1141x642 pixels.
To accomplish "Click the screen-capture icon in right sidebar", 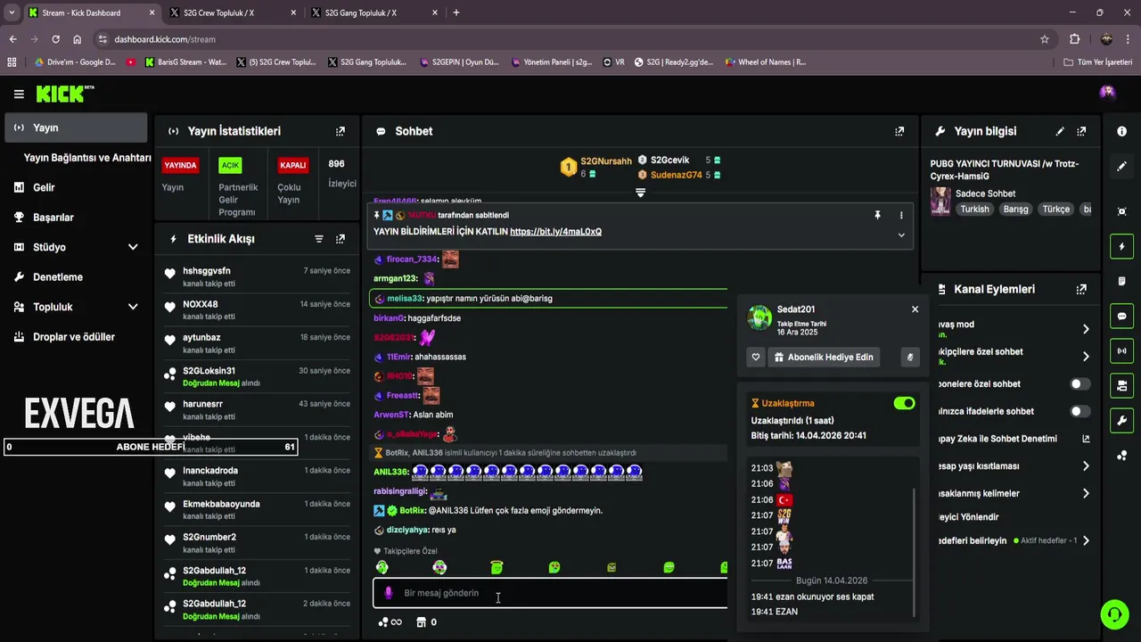I will [1121, 211].
